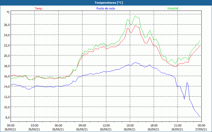
Task: Click the green Windchill peak near 15:40
Action: [135, 16]
